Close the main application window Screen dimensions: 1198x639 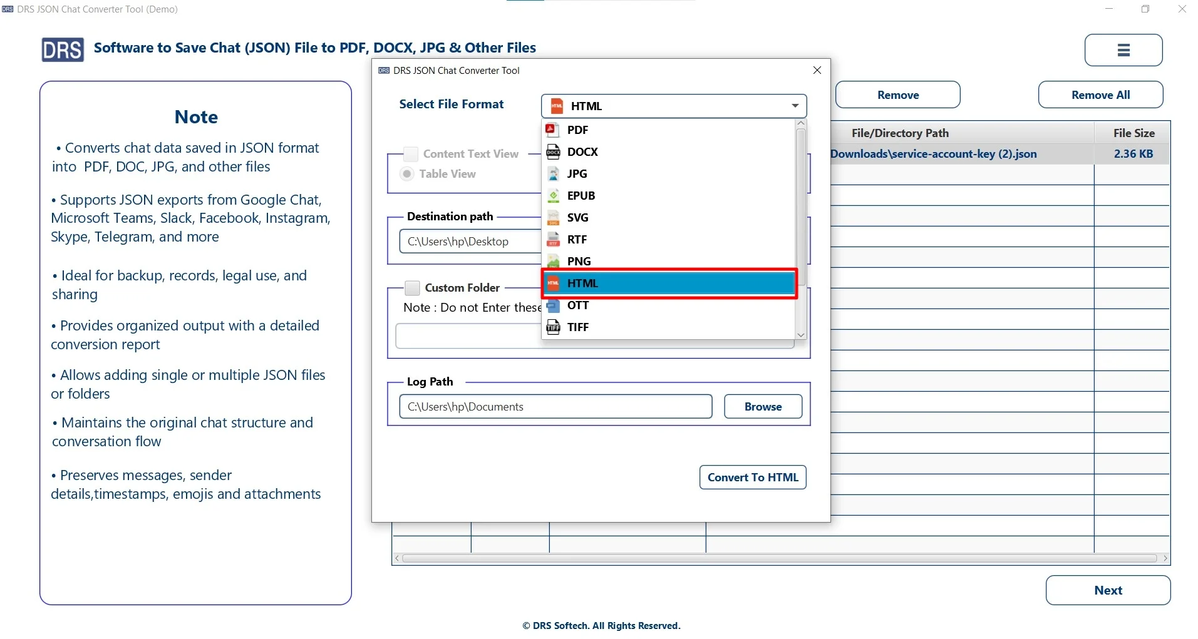(x=1182, y=9)
